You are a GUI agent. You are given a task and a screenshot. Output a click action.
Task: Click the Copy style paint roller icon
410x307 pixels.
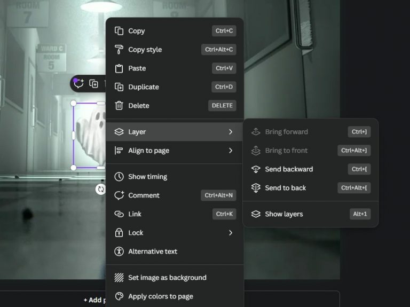click(x=119, y=50)
